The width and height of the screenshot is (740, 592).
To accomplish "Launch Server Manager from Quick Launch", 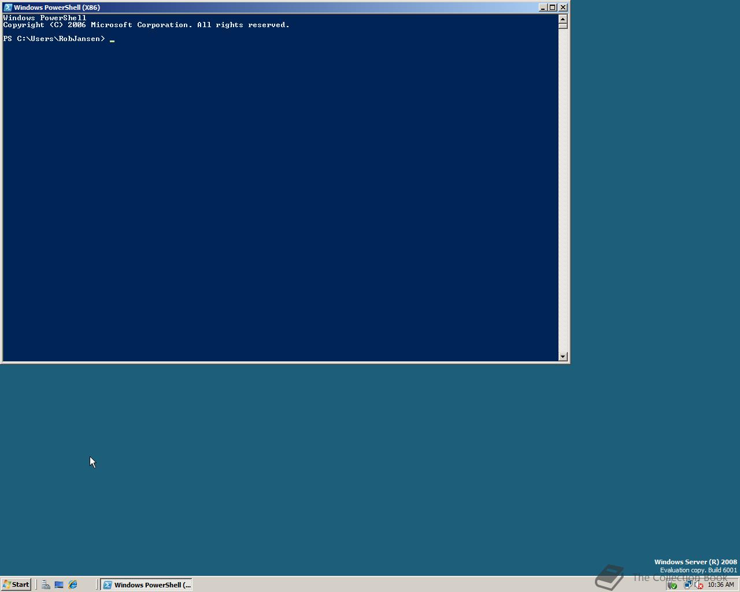I will [46, 584].
